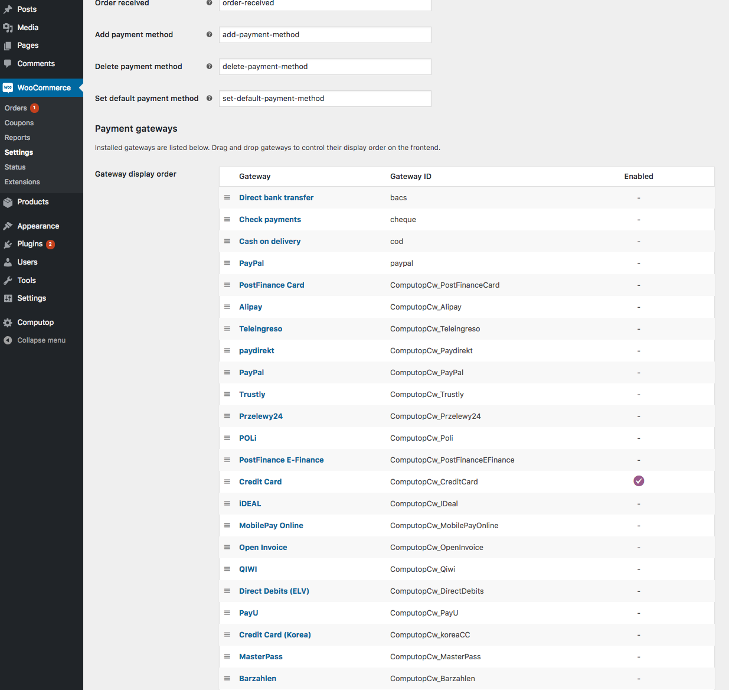Click the enabled status dash for iDEAL
The image size is (729, 690).
coord(639,504)
